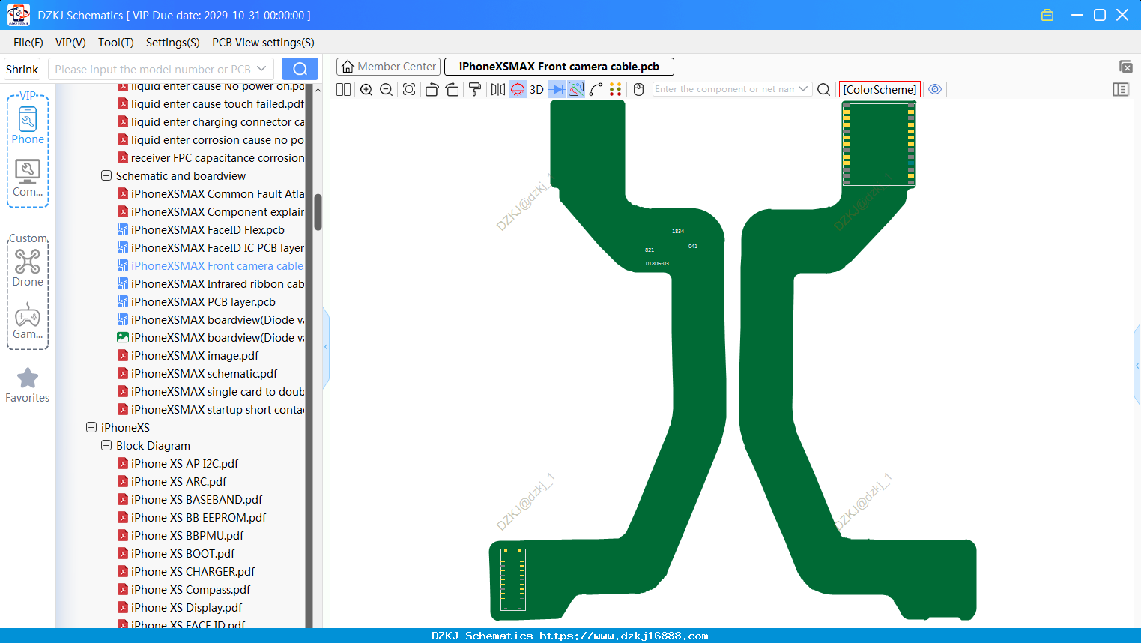Click the Shrink button
Image resolution: width=1141 pixels, height=643 pixels.
[22, 69]
